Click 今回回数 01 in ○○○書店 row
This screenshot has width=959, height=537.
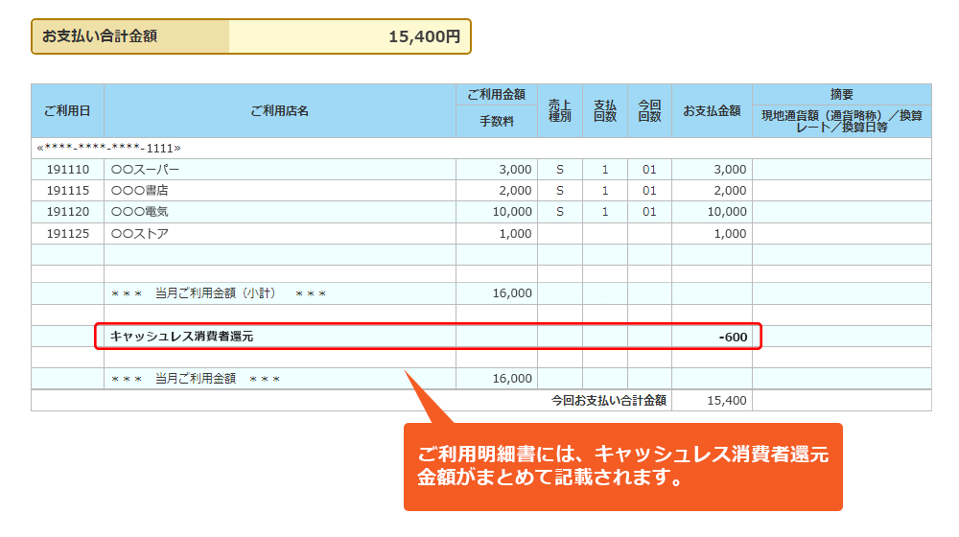coord(649,191)
